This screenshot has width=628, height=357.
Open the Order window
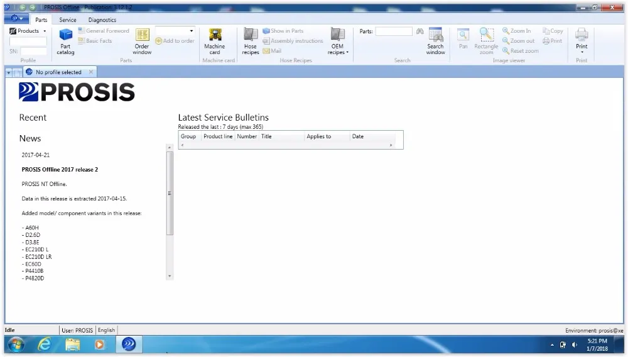[142, 41]
